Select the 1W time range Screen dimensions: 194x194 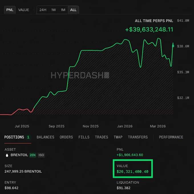[53, 10]
